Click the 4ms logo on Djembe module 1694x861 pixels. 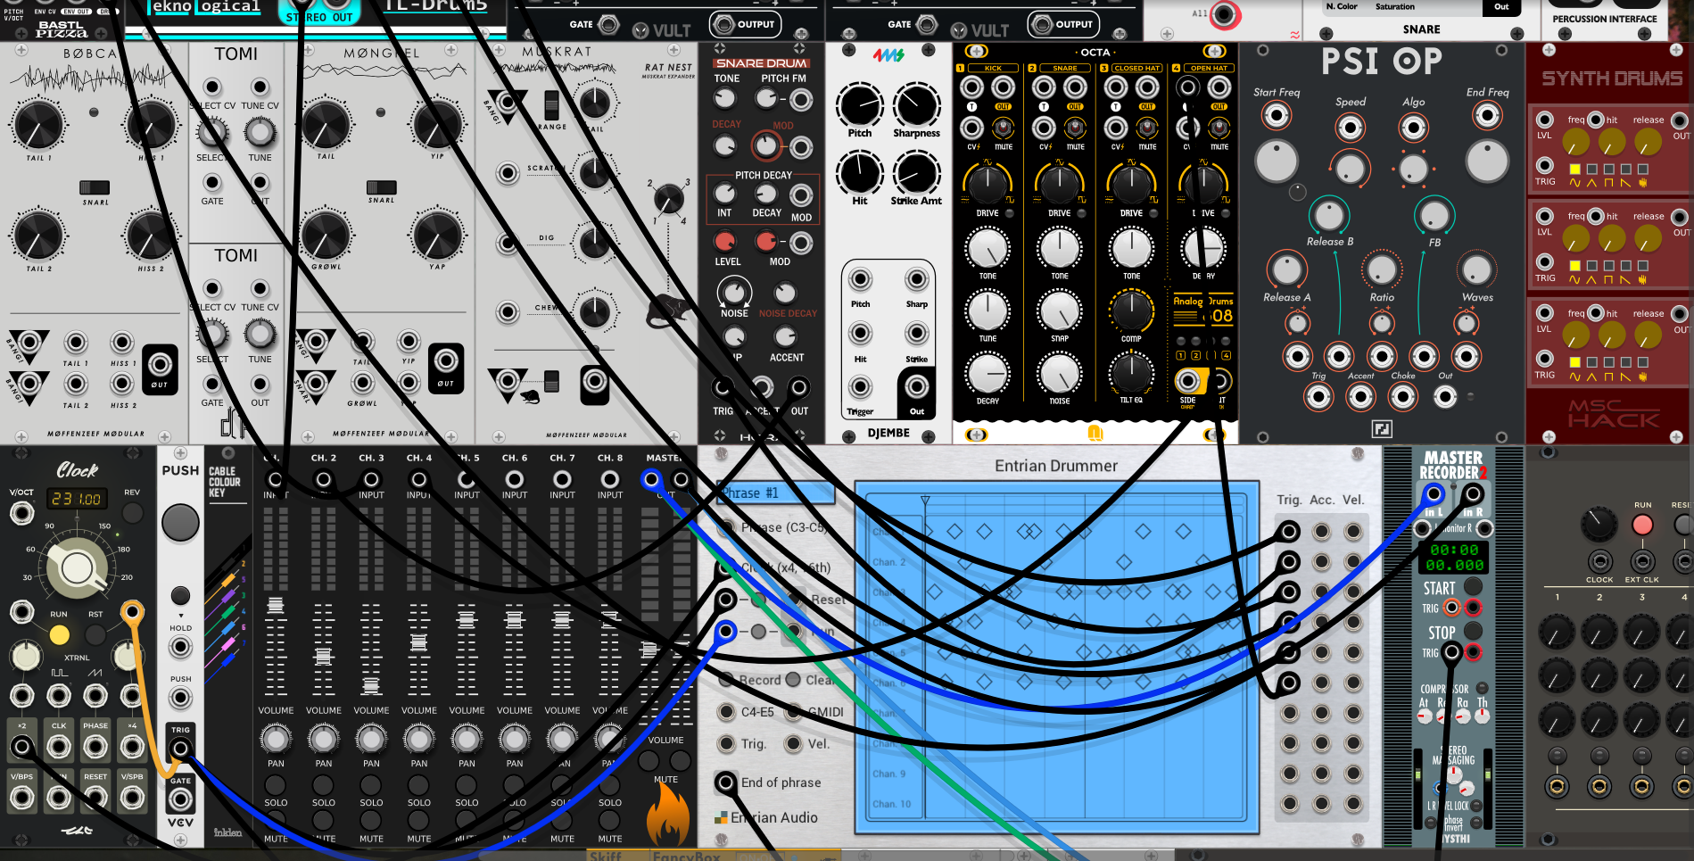tap(888, 55)
